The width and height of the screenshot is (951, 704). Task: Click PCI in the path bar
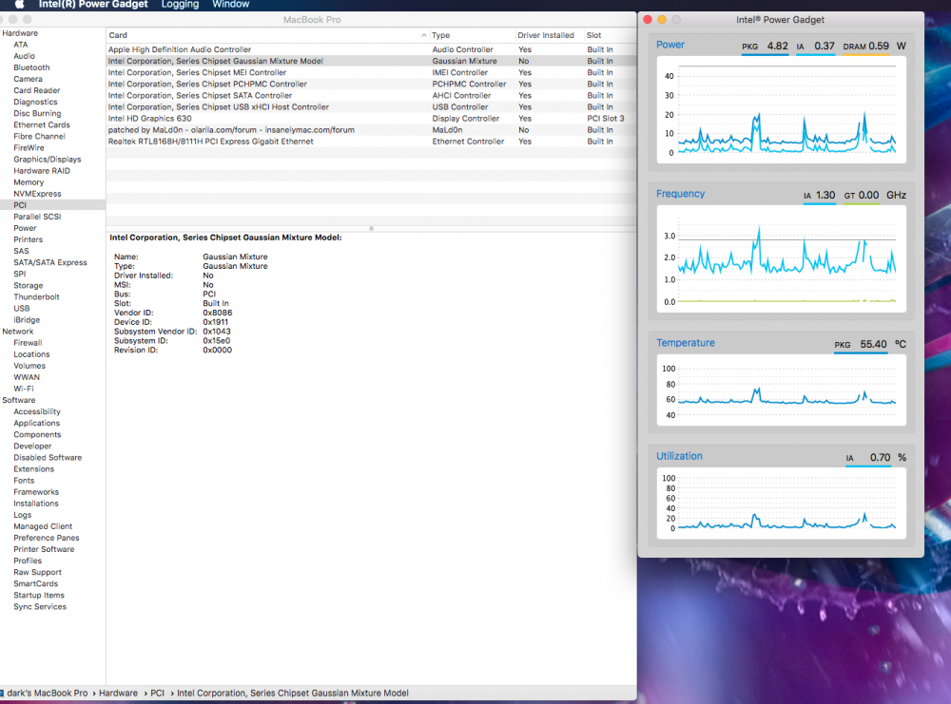pos(157,694)
